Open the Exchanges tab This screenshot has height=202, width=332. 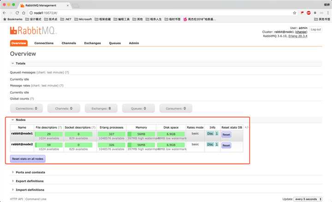click(93, 43)
